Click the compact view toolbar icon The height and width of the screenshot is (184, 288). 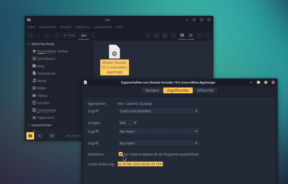[208, 35]
